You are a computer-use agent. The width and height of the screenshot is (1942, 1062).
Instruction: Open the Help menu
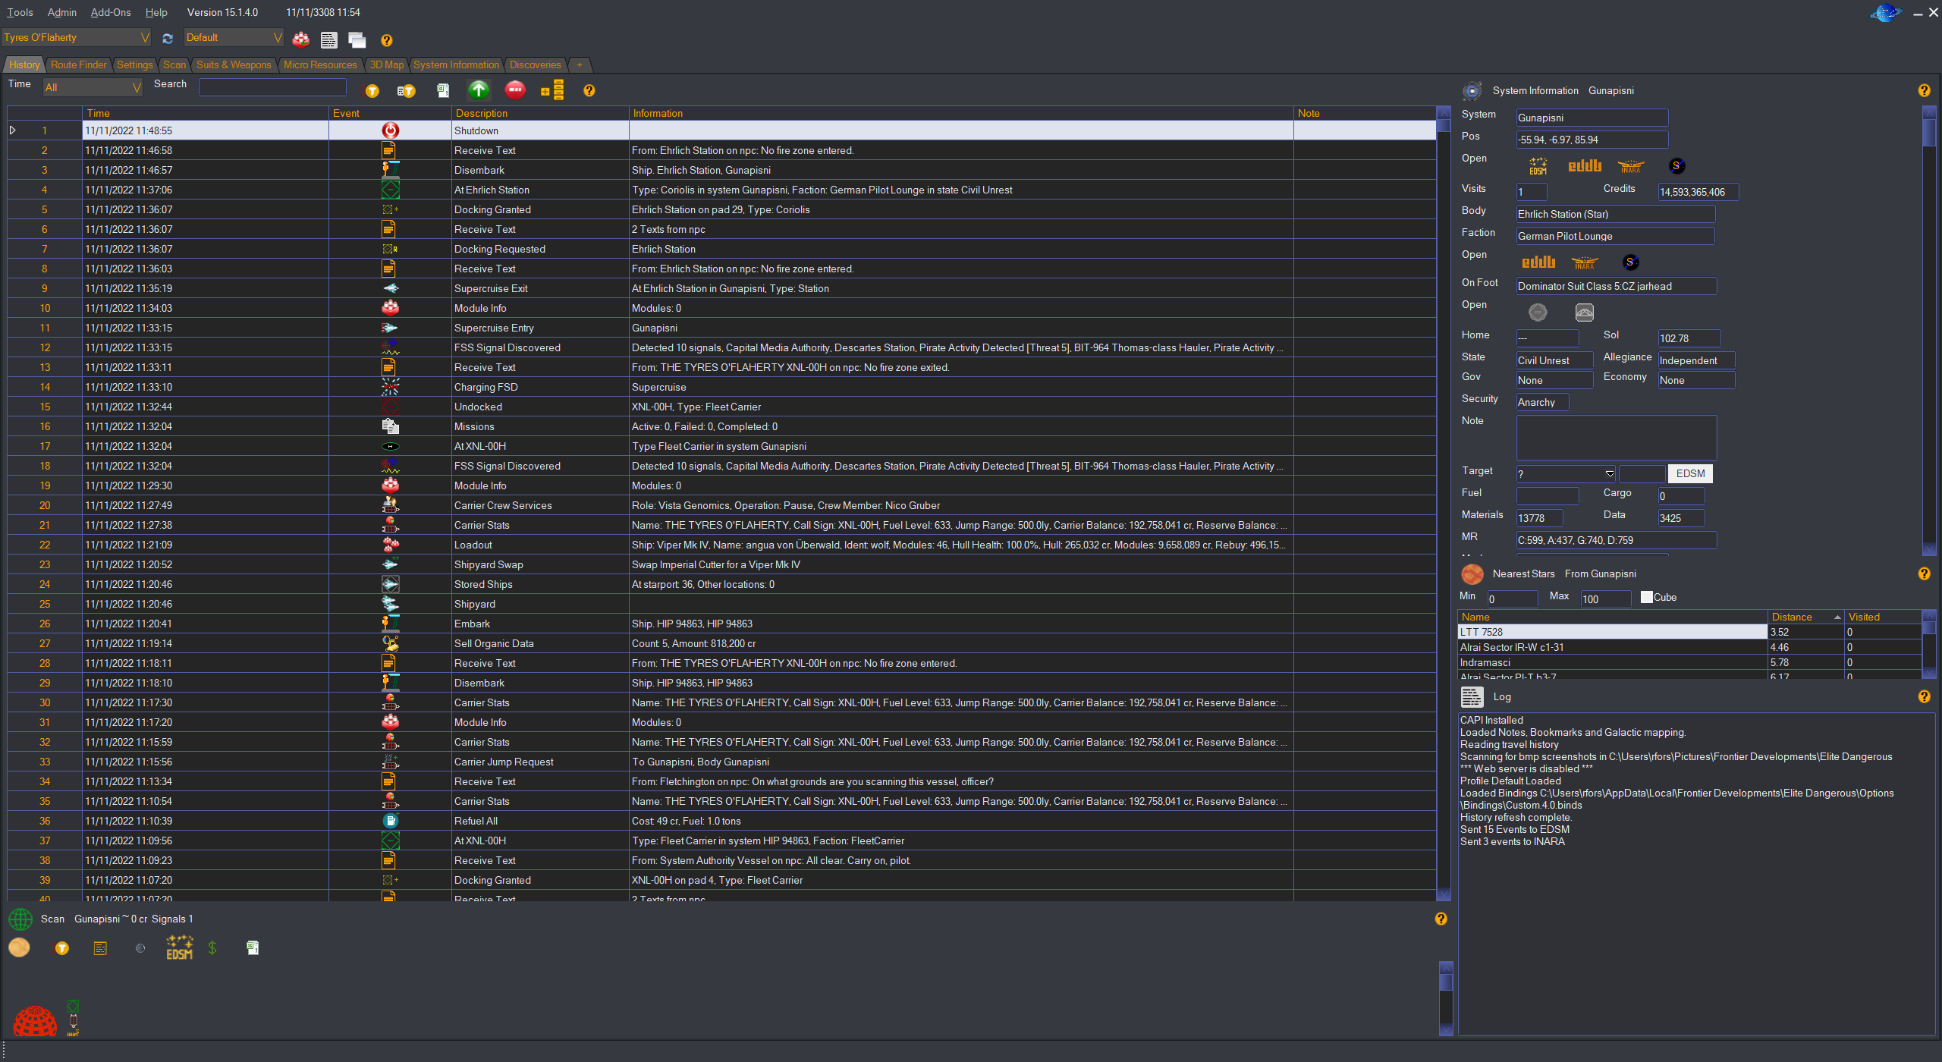click(x=156, y=12)
